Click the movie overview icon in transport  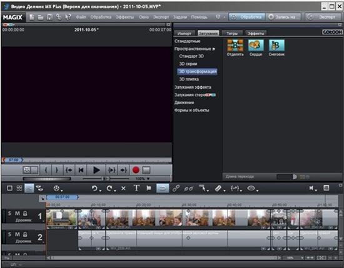coord(27,170)
